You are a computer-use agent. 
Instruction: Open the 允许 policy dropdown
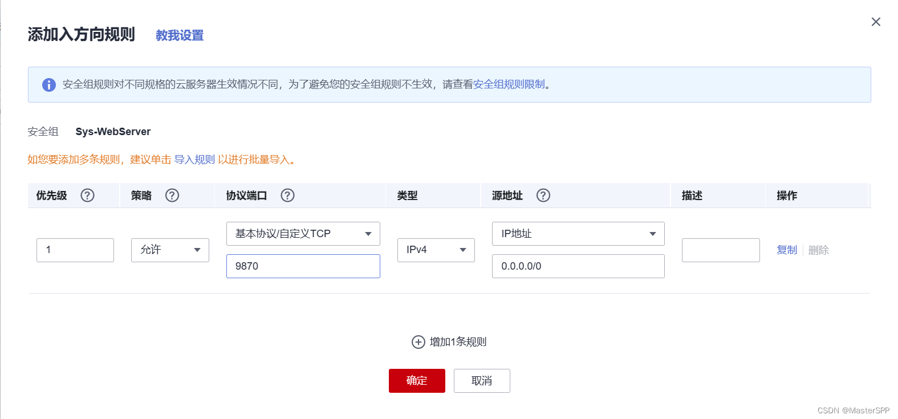coord(170,250)
